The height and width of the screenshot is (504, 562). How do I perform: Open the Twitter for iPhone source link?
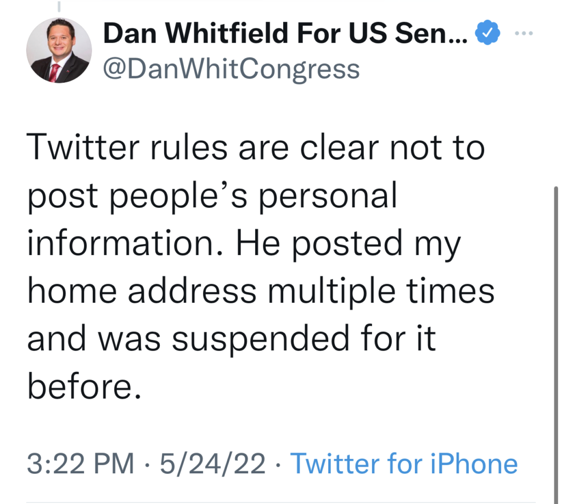(404, 463)
